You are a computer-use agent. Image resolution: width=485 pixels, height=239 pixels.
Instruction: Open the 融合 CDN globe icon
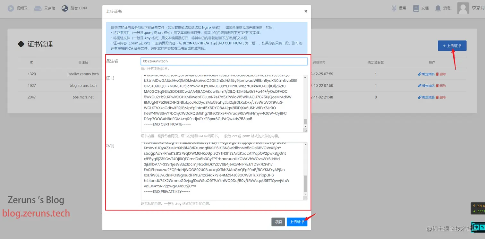point(65,8)
